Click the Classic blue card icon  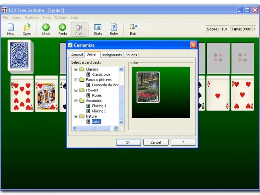(x=88, y=74)
